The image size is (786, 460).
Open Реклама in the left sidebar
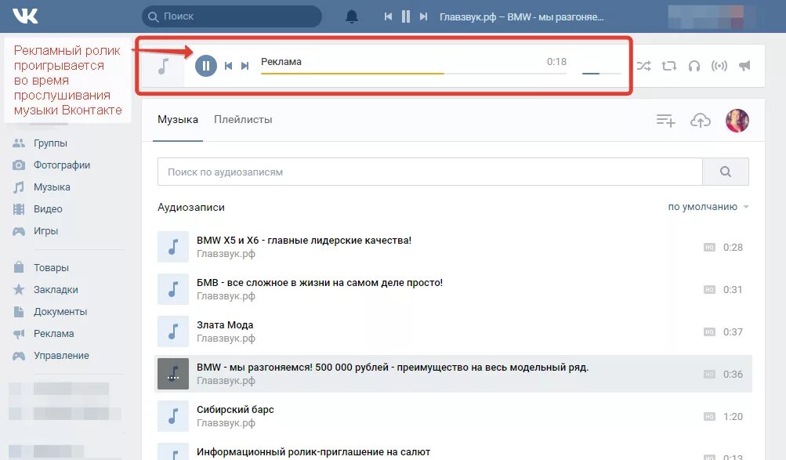(53, 334)
